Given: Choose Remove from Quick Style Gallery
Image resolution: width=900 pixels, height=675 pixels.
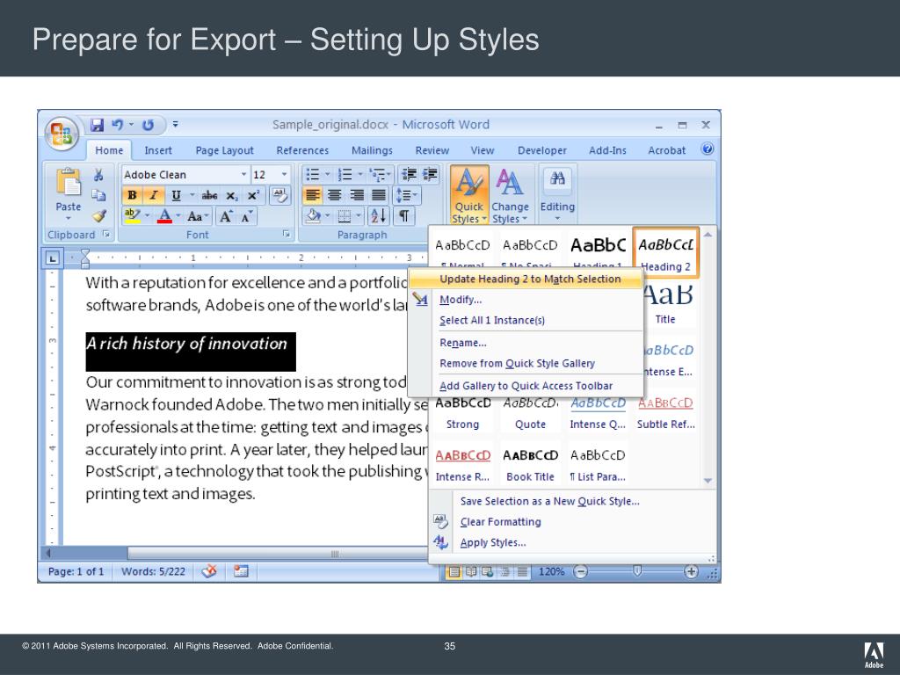Looking at the screenshot, I should (x=517, y=363).
